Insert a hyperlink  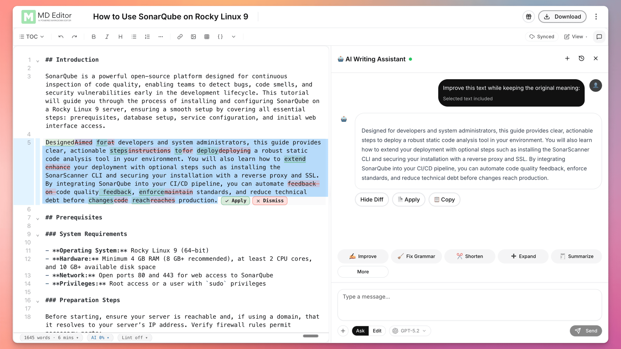[180, 37]
